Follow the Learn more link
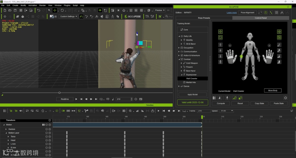This screenshot has height=158, width=296. [x=232, y=13]
